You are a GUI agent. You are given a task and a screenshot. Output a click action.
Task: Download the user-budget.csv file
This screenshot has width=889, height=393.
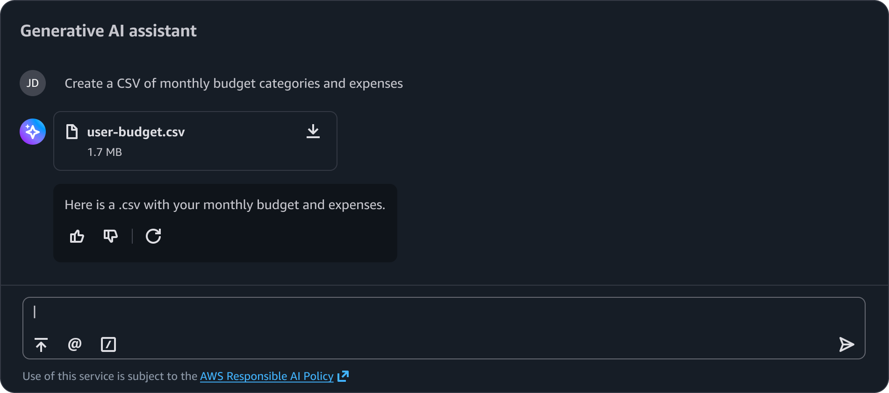click(x=313, y=132)
